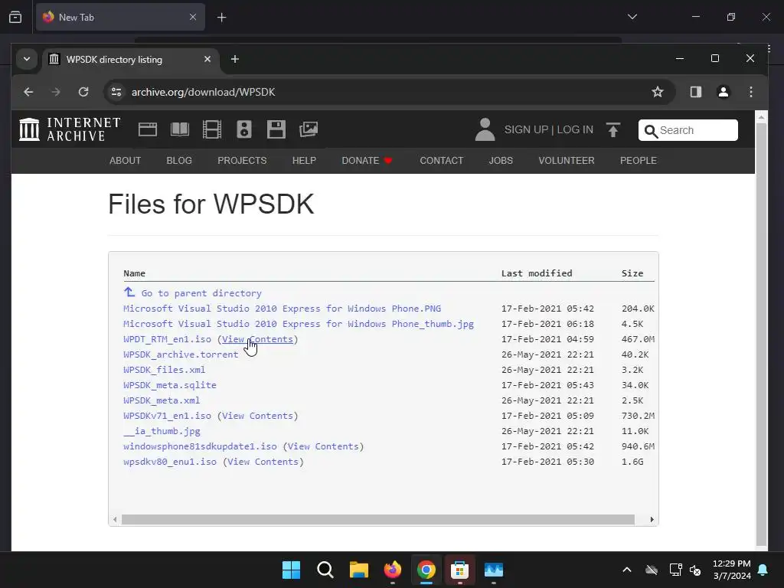The image size is (784, 588).
Task: Open Chrome three-dot menu
Action: point(750,92)
